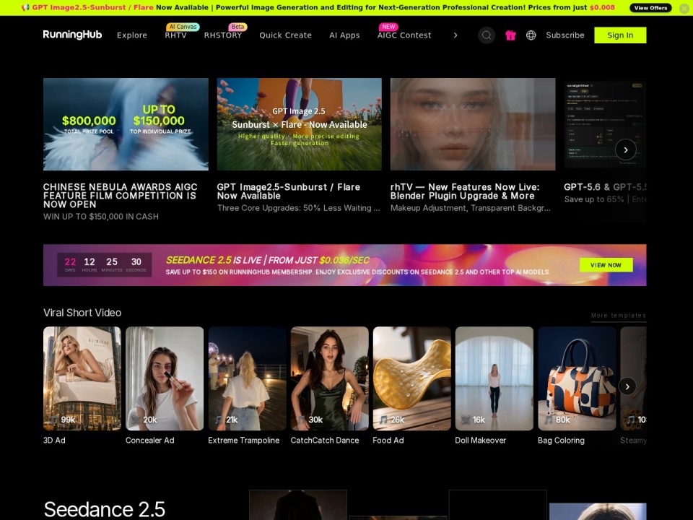Show next Viral Short Video templates arrow
Image resolution: width=693 pixels, height=520 pixels.
[x=627, y=386]
